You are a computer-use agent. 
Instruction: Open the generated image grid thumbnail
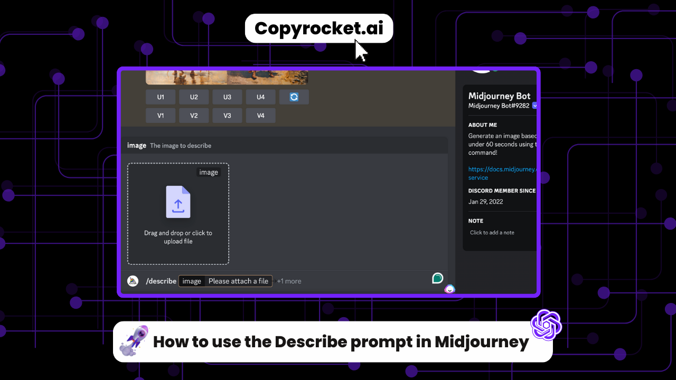click(227, 77)
